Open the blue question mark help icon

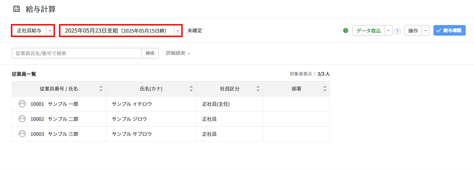tap(397, 31)
